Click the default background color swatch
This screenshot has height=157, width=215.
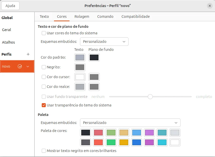coord(94,57)
